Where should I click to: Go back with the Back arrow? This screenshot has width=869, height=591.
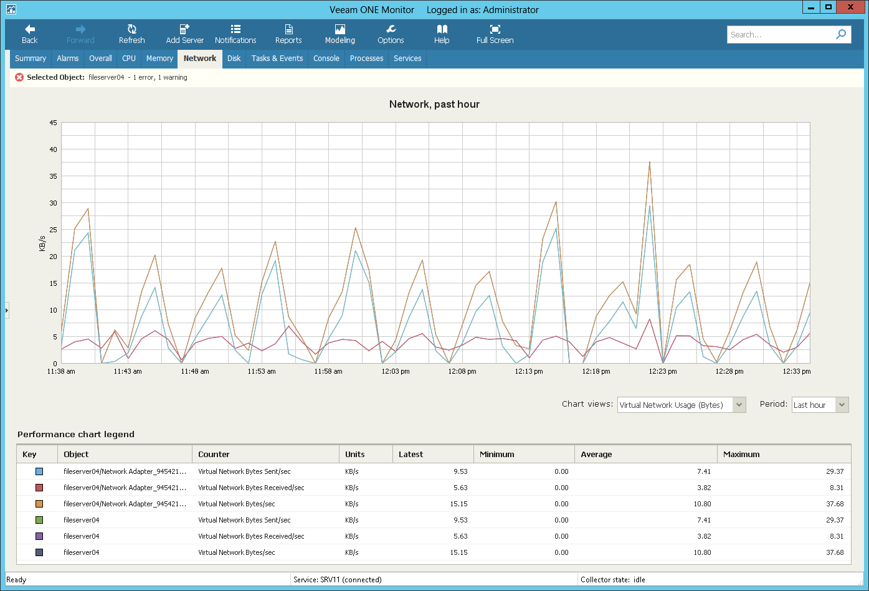point(29,34)
